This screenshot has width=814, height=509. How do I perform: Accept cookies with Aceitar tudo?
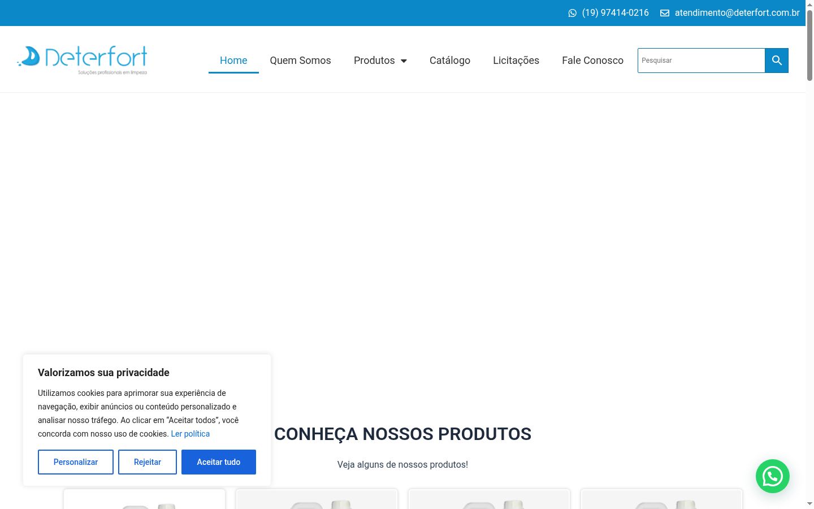click(219, 462)
